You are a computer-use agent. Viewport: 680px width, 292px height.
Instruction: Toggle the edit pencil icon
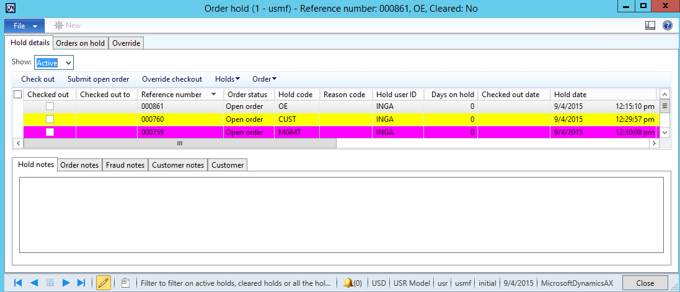[x=104, y=283]
